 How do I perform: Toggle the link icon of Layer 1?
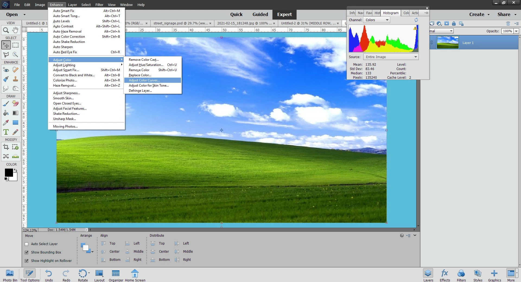point(432,43)
